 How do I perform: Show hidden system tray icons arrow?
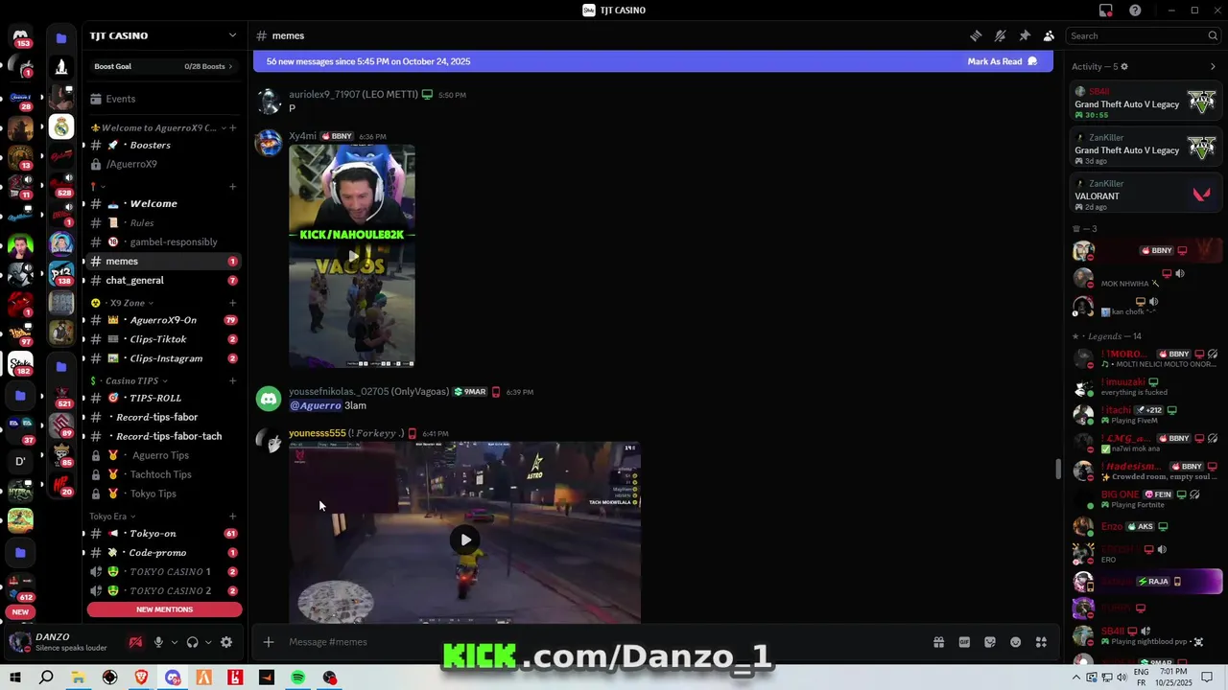pyautogui.click(x=1076, y=678)
